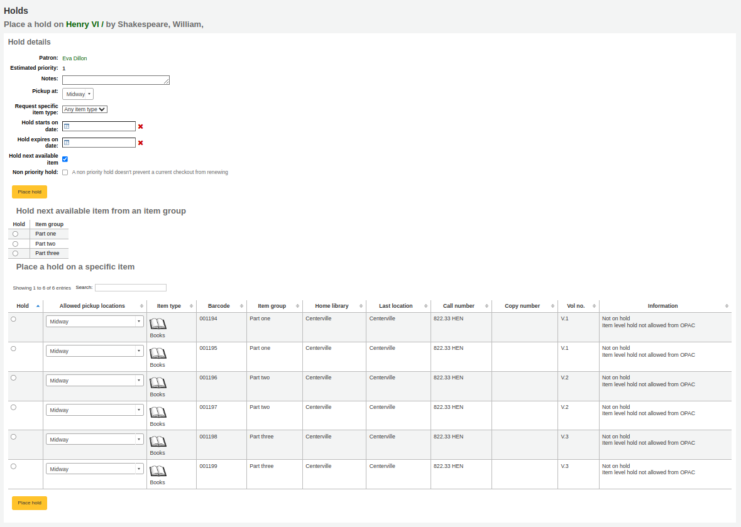741x527 pixels.
Task: Click the Books icon for barcode 001195
Action: tap(158, 353)
